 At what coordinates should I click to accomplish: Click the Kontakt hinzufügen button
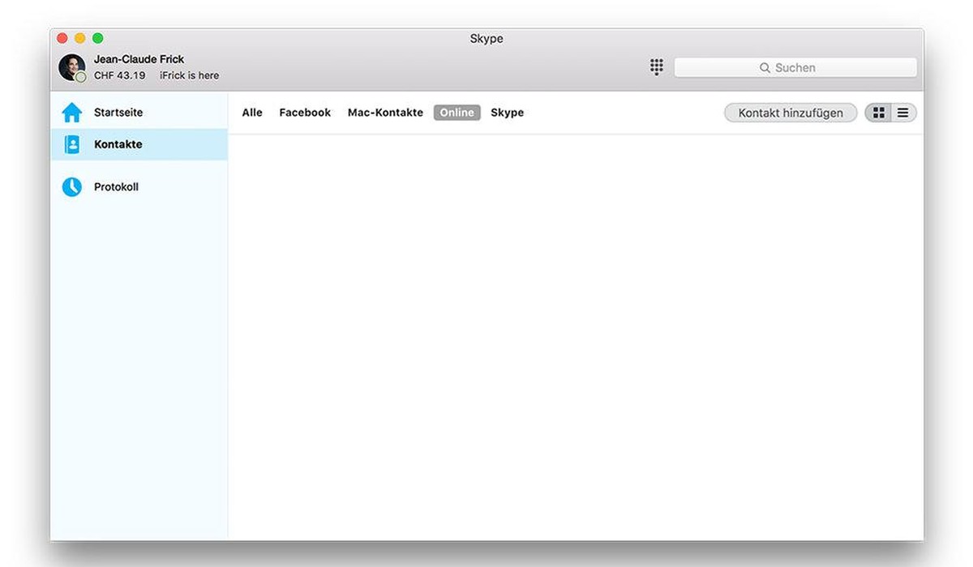[x=791, y=113]
